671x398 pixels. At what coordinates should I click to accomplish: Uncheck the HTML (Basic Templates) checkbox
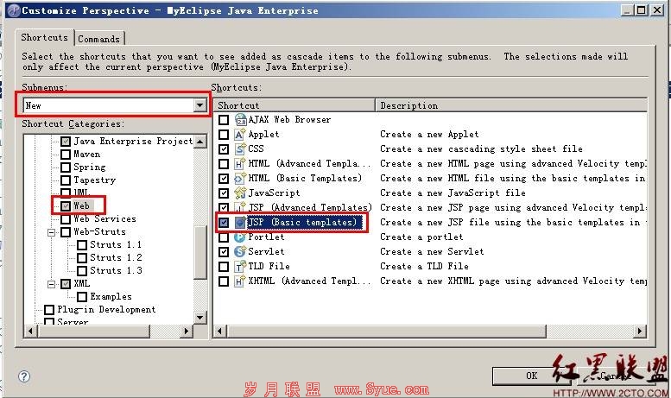(x=224, y=179)
